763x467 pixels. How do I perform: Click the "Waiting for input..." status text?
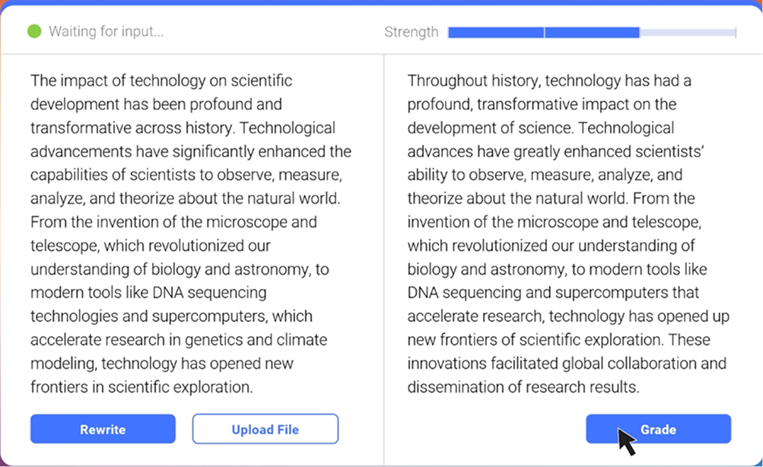(x=106, y=32)
